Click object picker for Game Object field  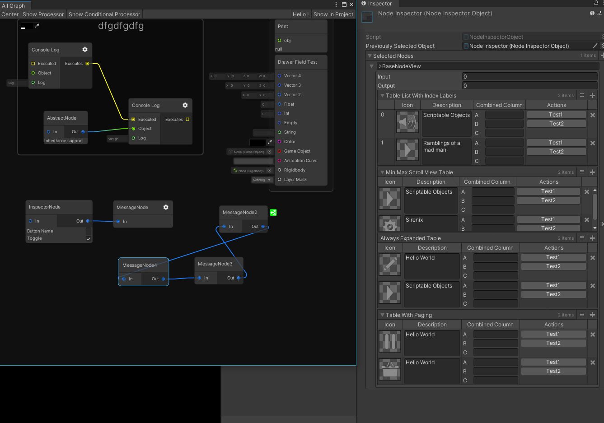click(270, 152)
